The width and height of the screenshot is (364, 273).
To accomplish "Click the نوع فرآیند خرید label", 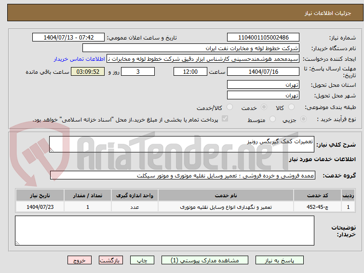I will pyautogui.click(x=336, y=119).
